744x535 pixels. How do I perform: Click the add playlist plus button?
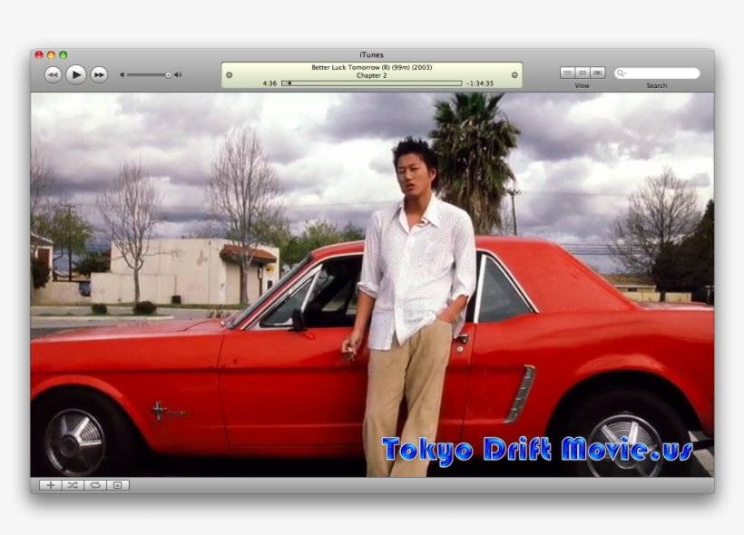51,485
